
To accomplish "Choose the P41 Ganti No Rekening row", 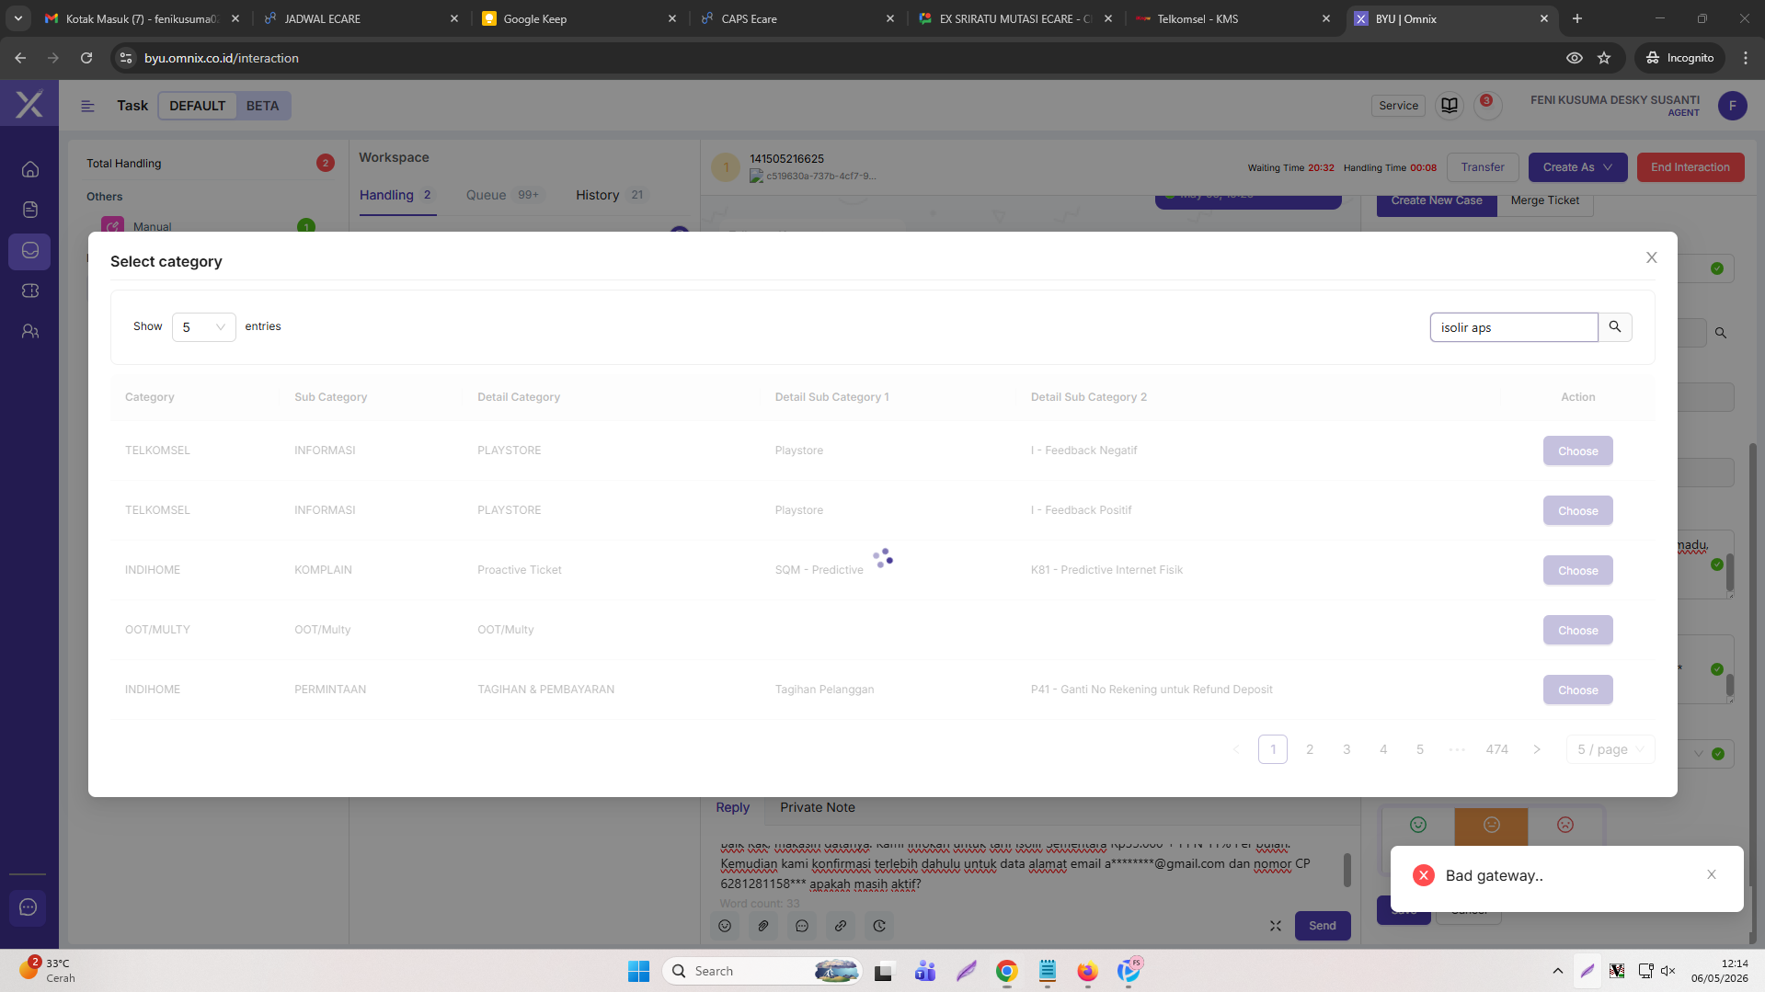I will click(x=1577, y=690).
